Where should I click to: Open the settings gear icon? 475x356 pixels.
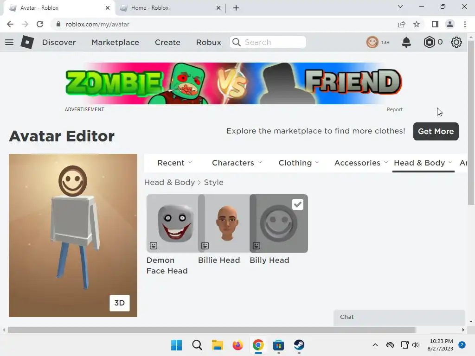coord(456,42)
